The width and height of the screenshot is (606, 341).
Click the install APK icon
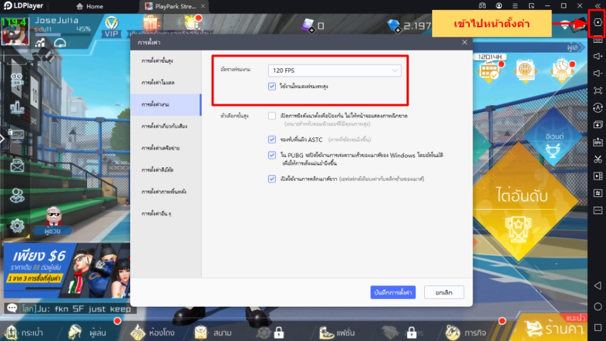click(x=598, y=142)
